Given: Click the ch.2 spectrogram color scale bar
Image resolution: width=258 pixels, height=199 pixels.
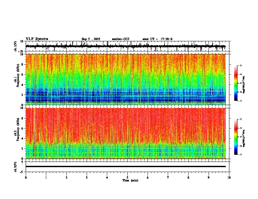Looking at the screenshot, I should click(236, 137).
